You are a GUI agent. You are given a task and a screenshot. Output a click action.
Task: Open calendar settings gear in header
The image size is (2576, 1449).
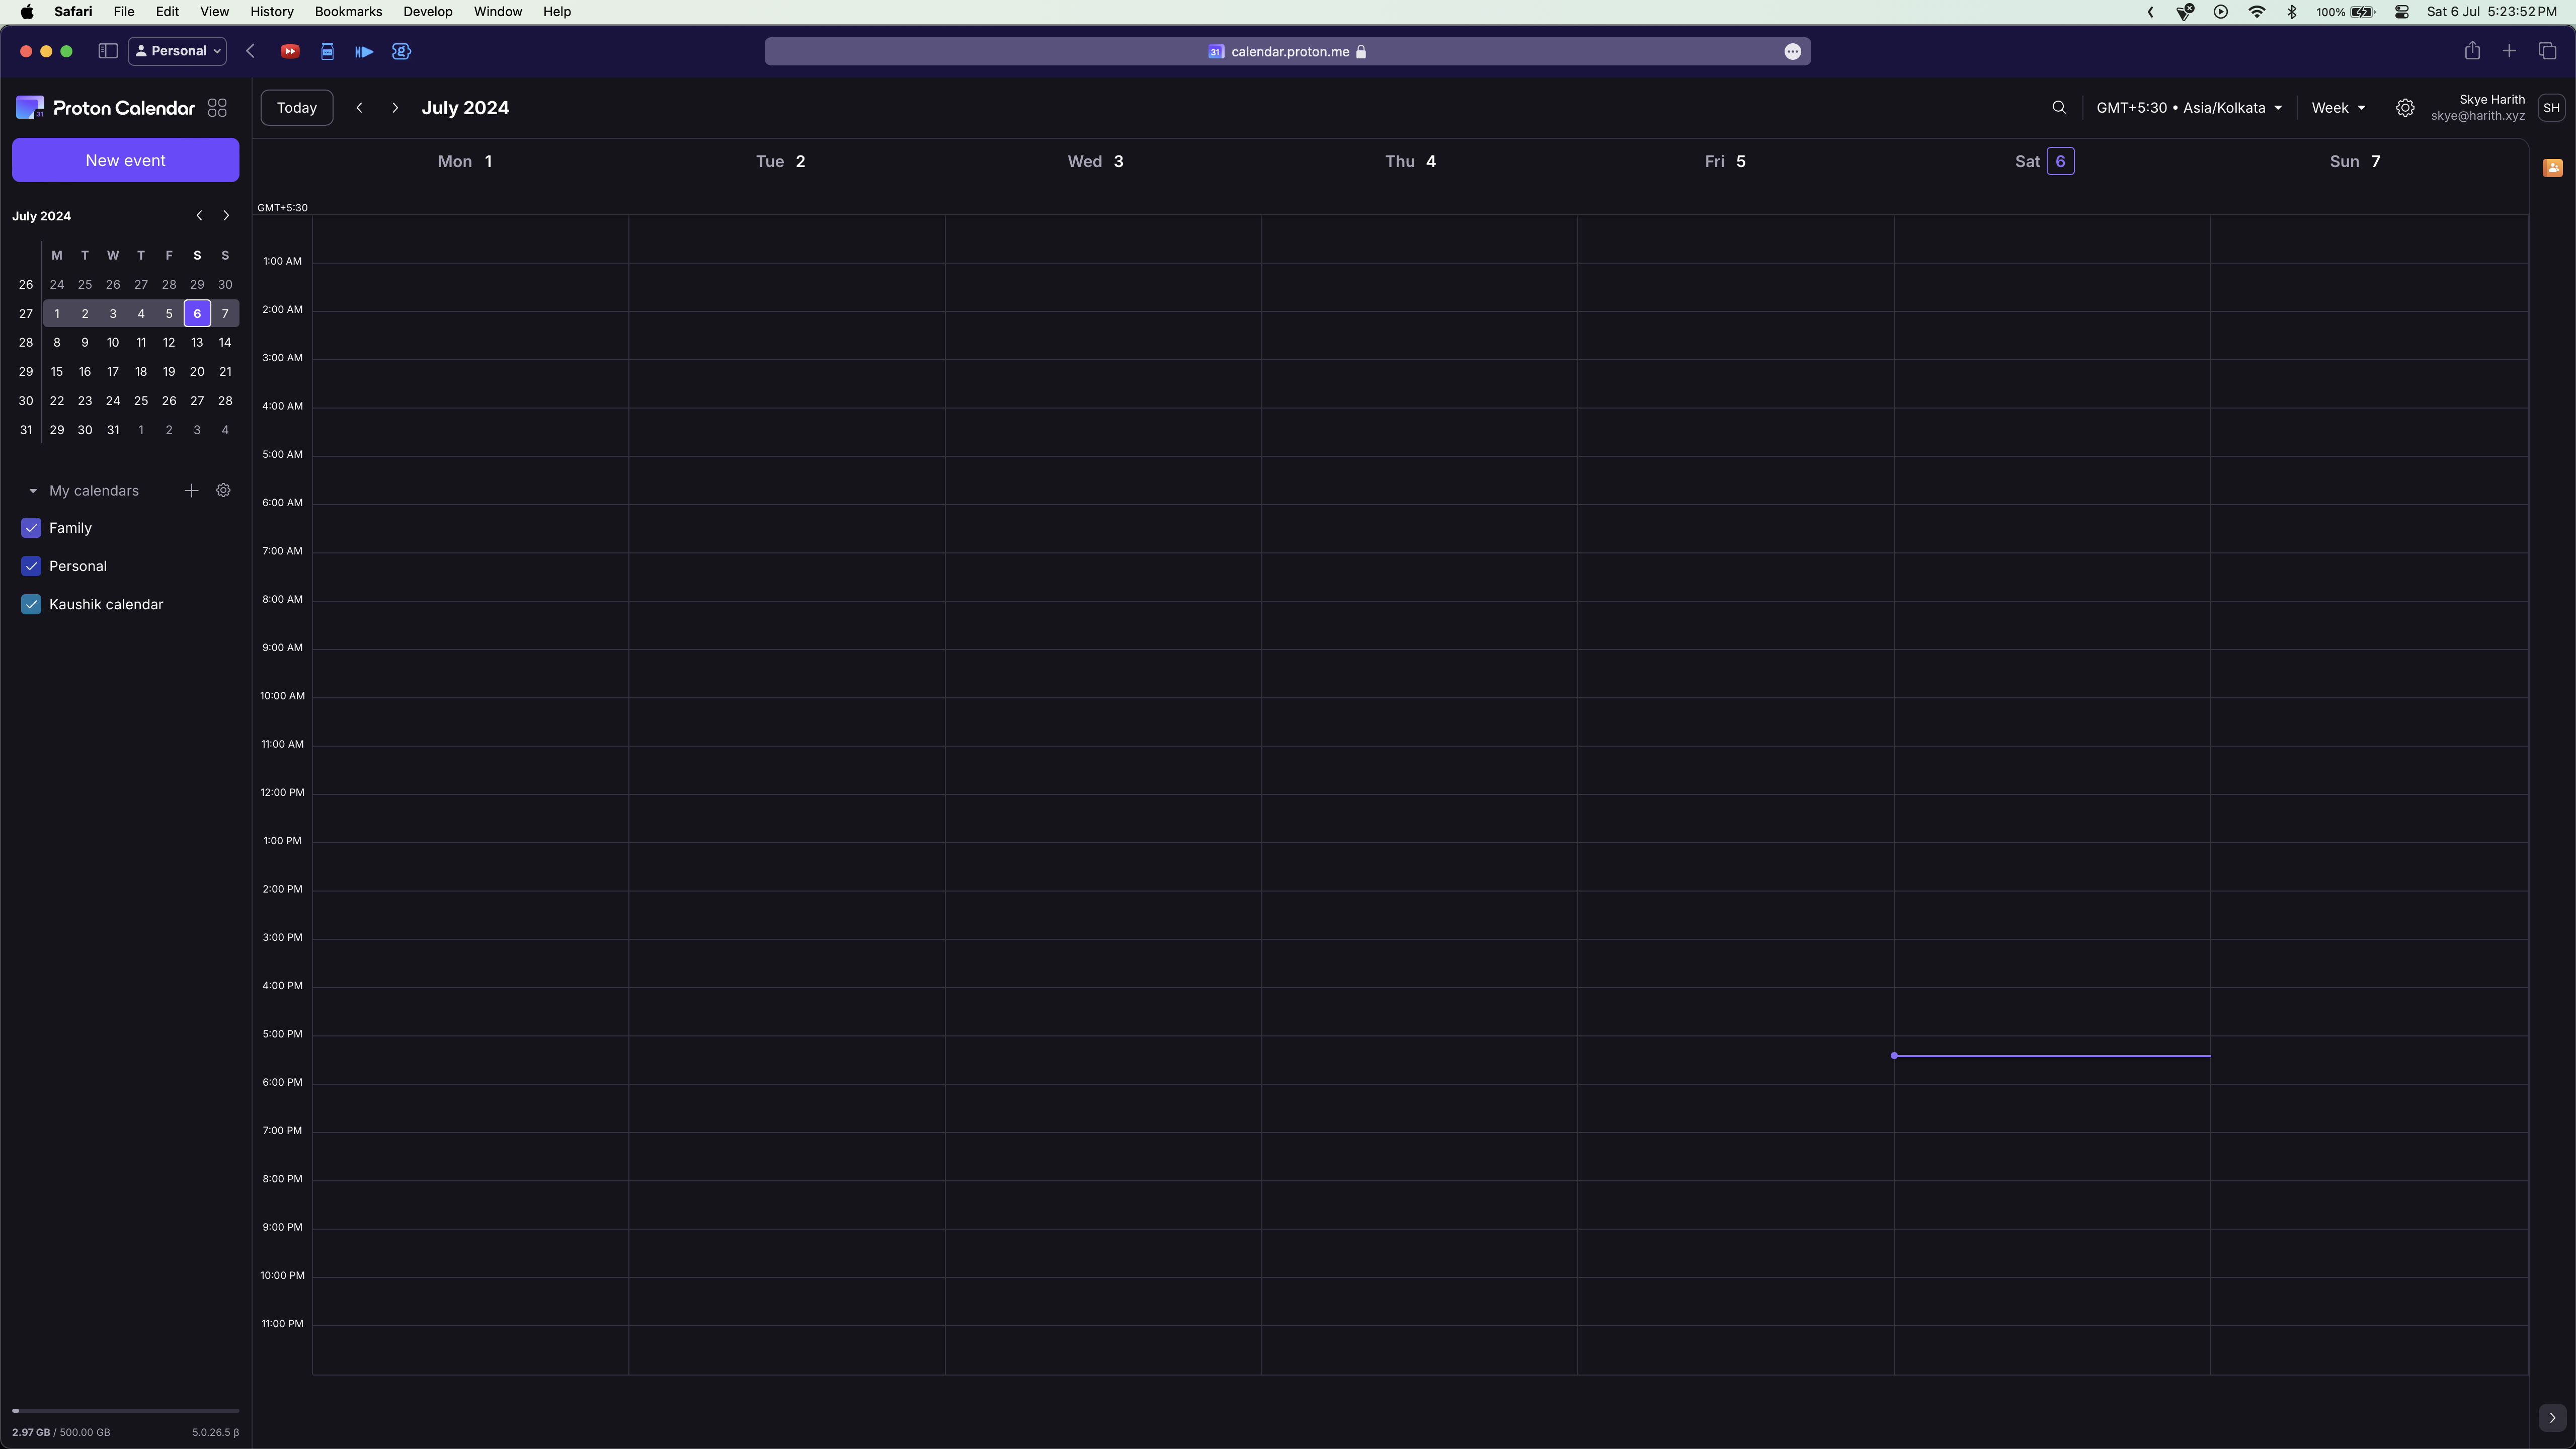pyautogui.click(x=2405, y=108)
